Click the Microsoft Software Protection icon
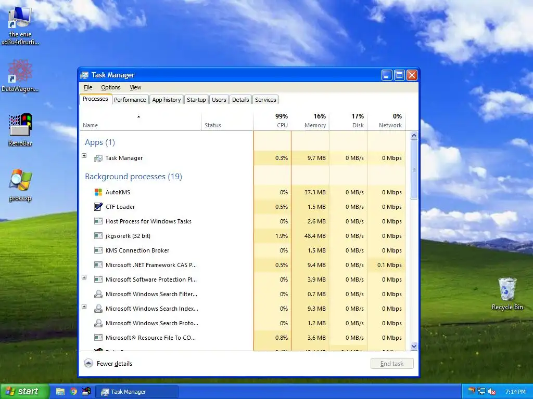 pyautogui.click(x=98, y=280)
